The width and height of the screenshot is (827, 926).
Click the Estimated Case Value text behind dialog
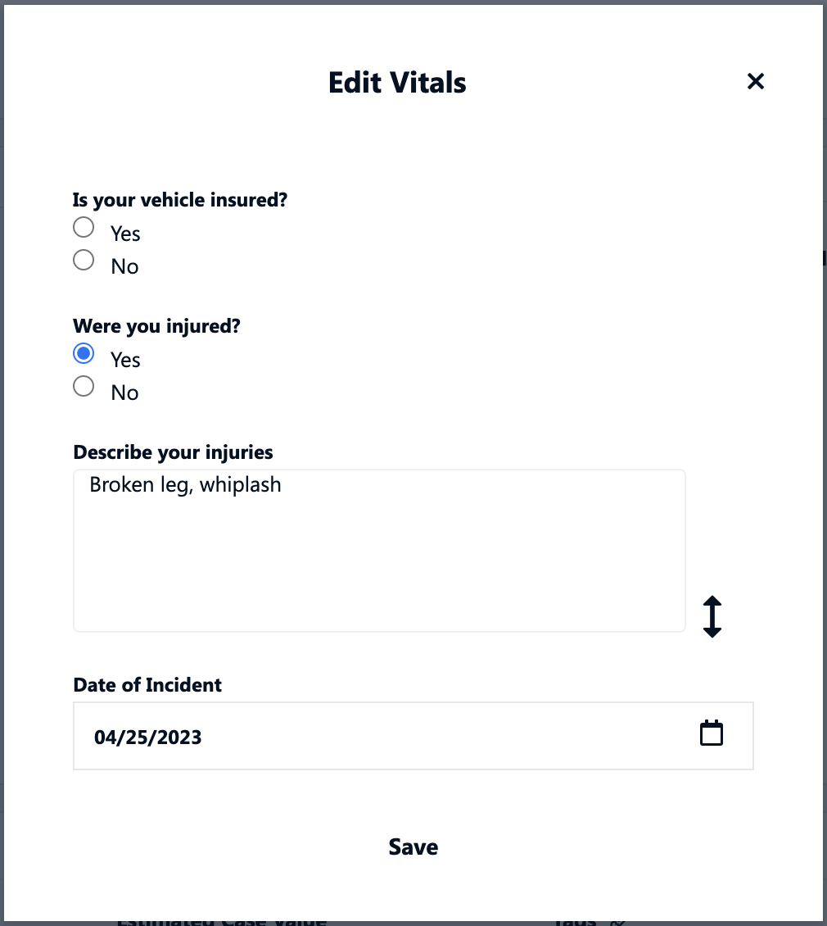(221, 920)
